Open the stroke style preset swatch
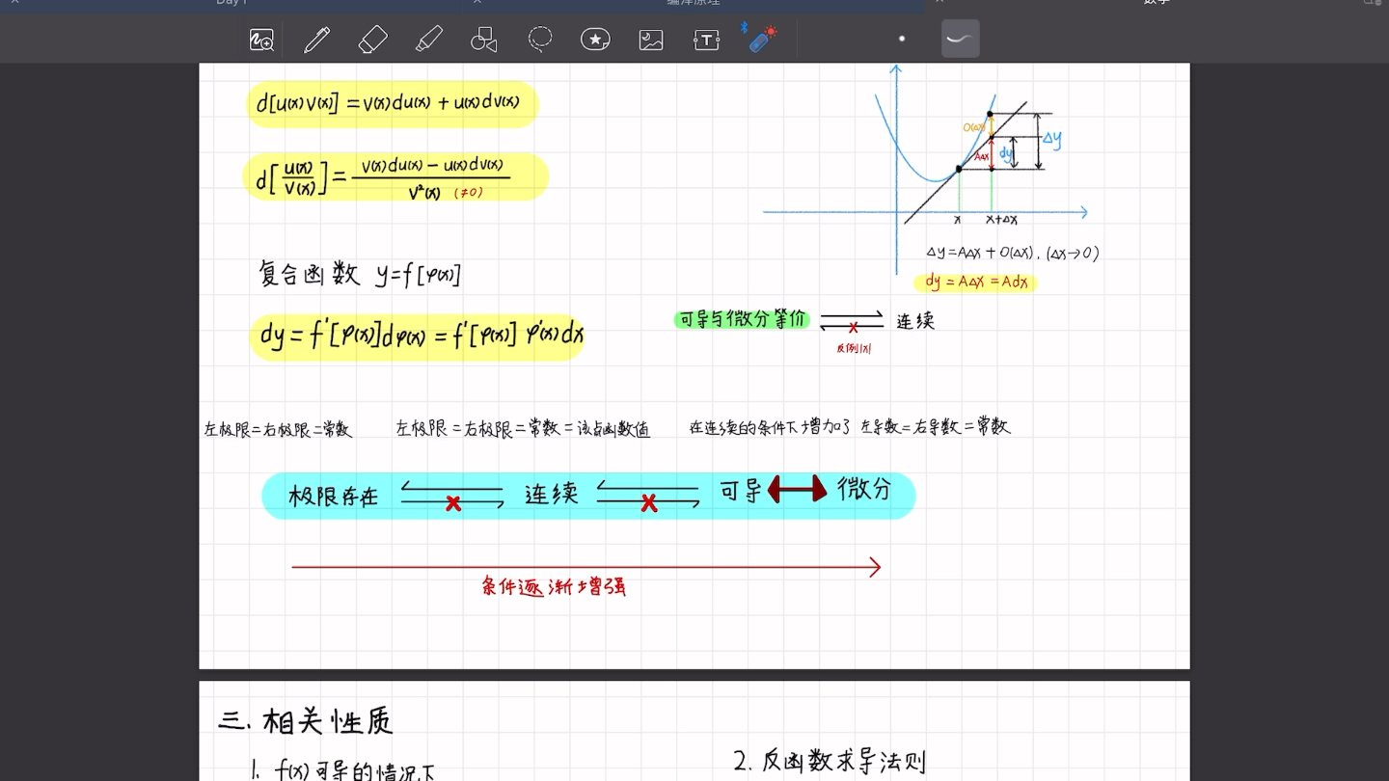The height and width of the screenshot is (781, 1389). (x=960, y=39)
